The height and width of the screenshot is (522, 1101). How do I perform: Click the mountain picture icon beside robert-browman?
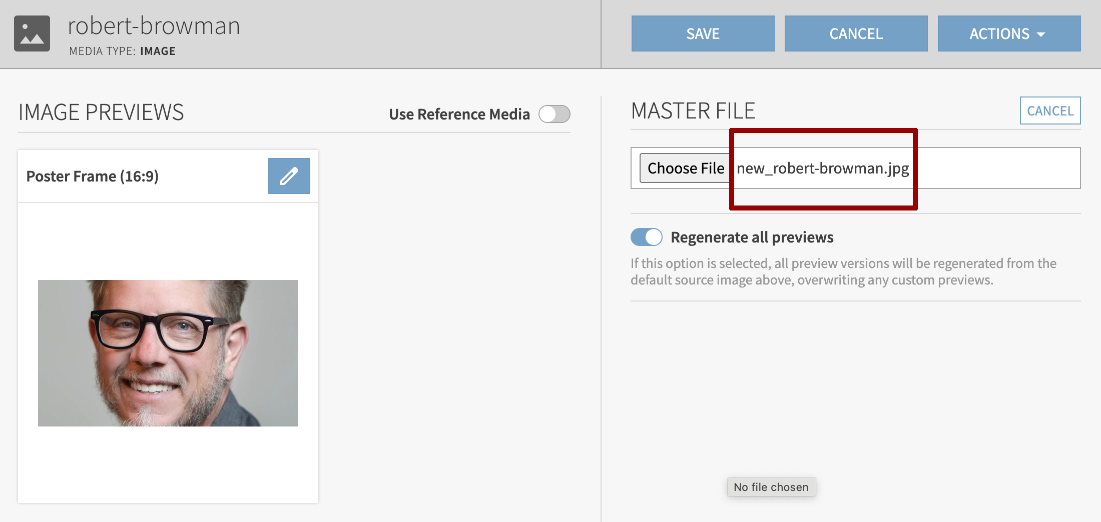pyautogui.click(x=33, y=33)
